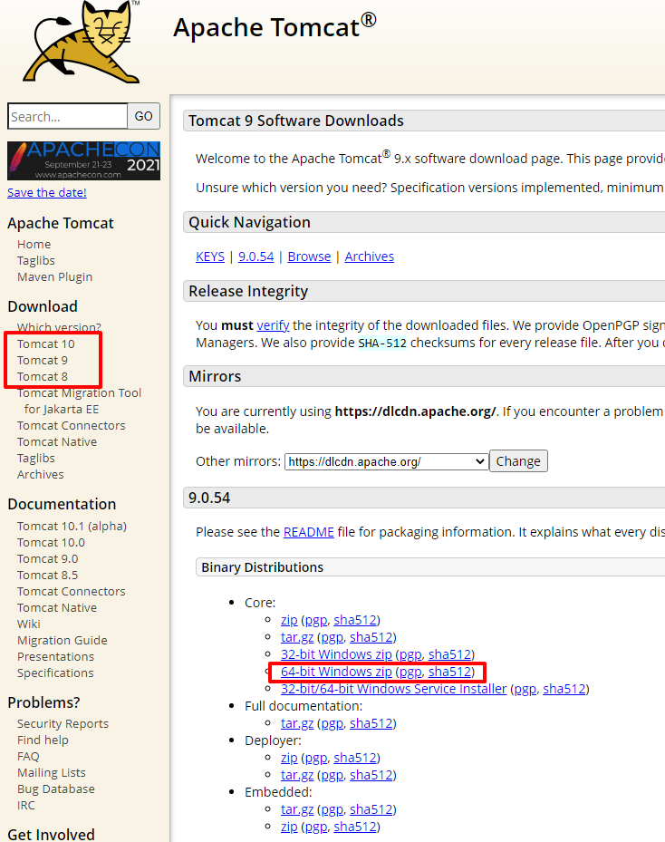Open pgp for Deployer zip
Viewport: 665px width, 842px height.
[x=317, y=759]
